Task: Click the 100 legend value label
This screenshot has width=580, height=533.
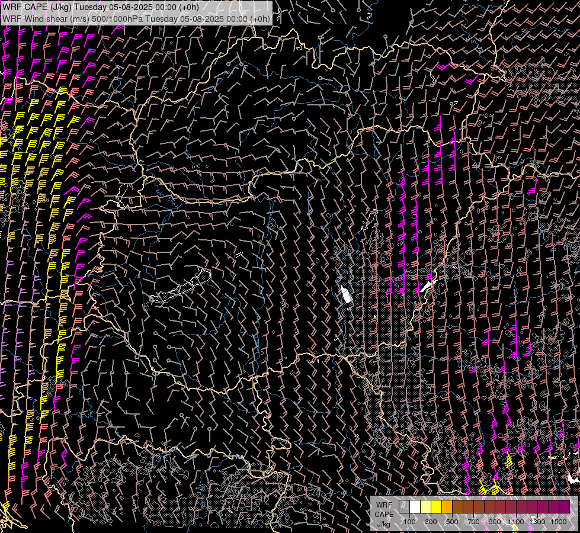Action: 409,522
